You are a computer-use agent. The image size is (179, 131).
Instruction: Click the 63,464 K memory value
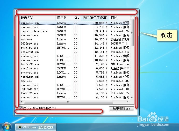[x=101, y=31]
